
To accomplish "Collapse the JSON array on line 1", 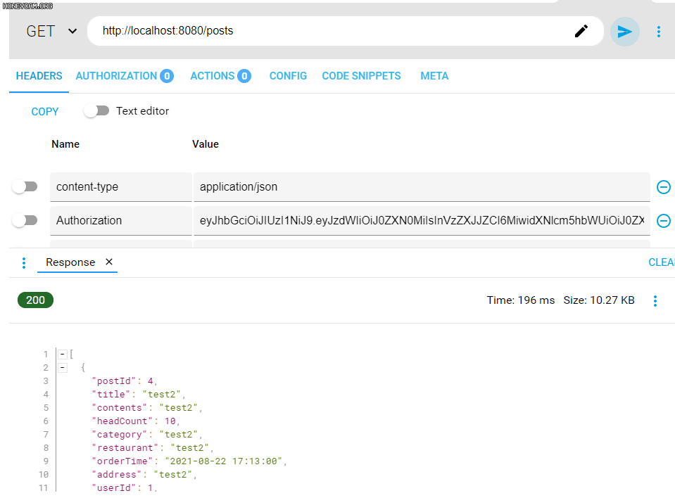I will 63,354.
